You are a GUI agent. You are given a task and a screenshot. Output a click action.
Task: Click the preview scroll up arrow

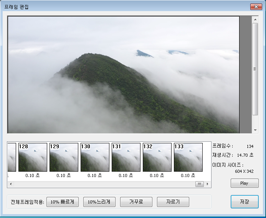coord(255,20)
